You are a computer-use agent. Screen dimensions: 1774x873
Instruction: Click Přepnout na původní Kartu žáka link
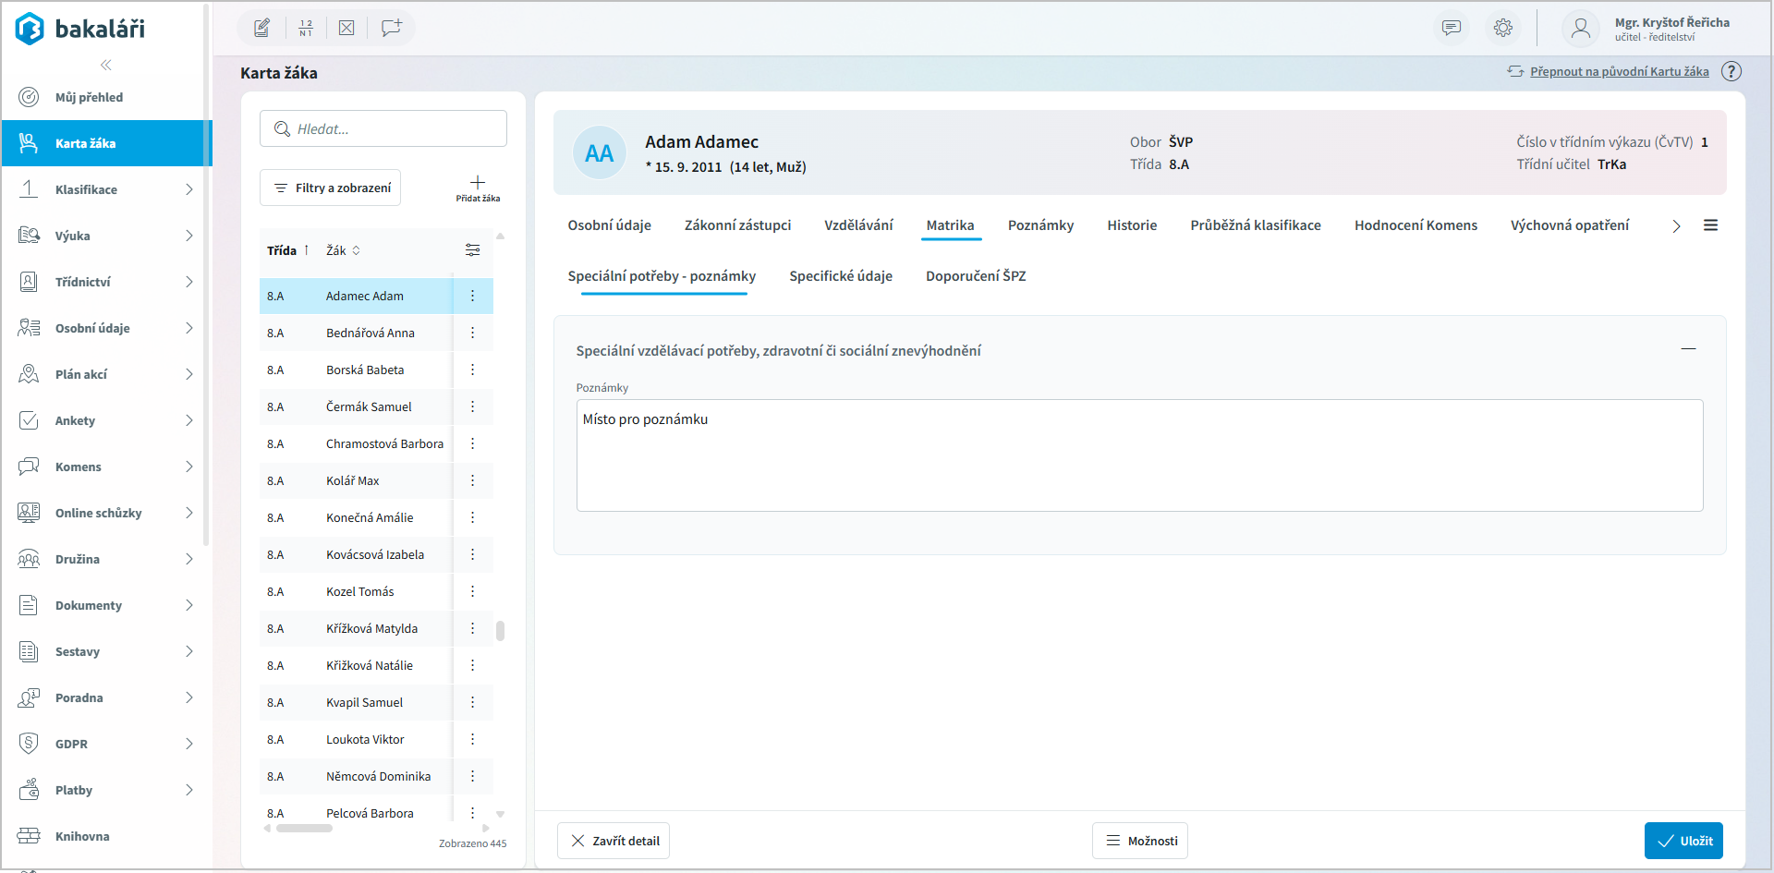1619,71
